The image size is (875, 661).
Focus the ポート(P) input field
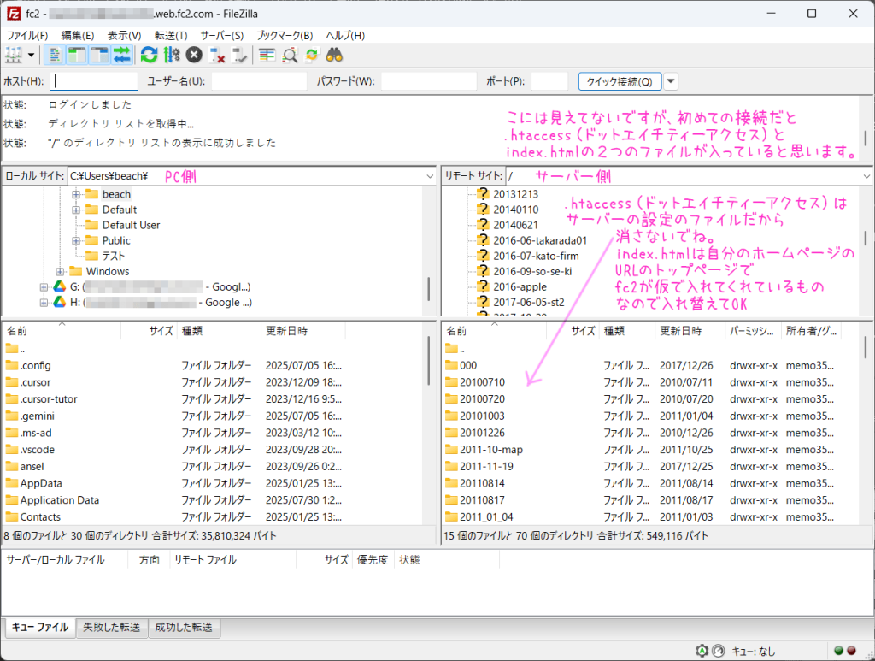click(x=549, y=81)
